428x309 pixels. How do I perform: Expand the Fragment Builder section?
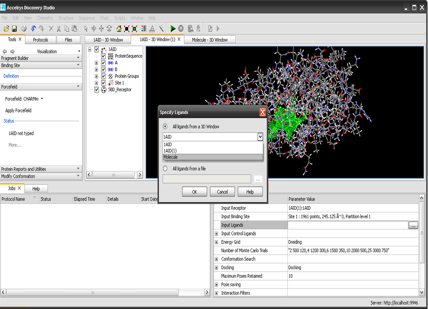tap(41, 58)
